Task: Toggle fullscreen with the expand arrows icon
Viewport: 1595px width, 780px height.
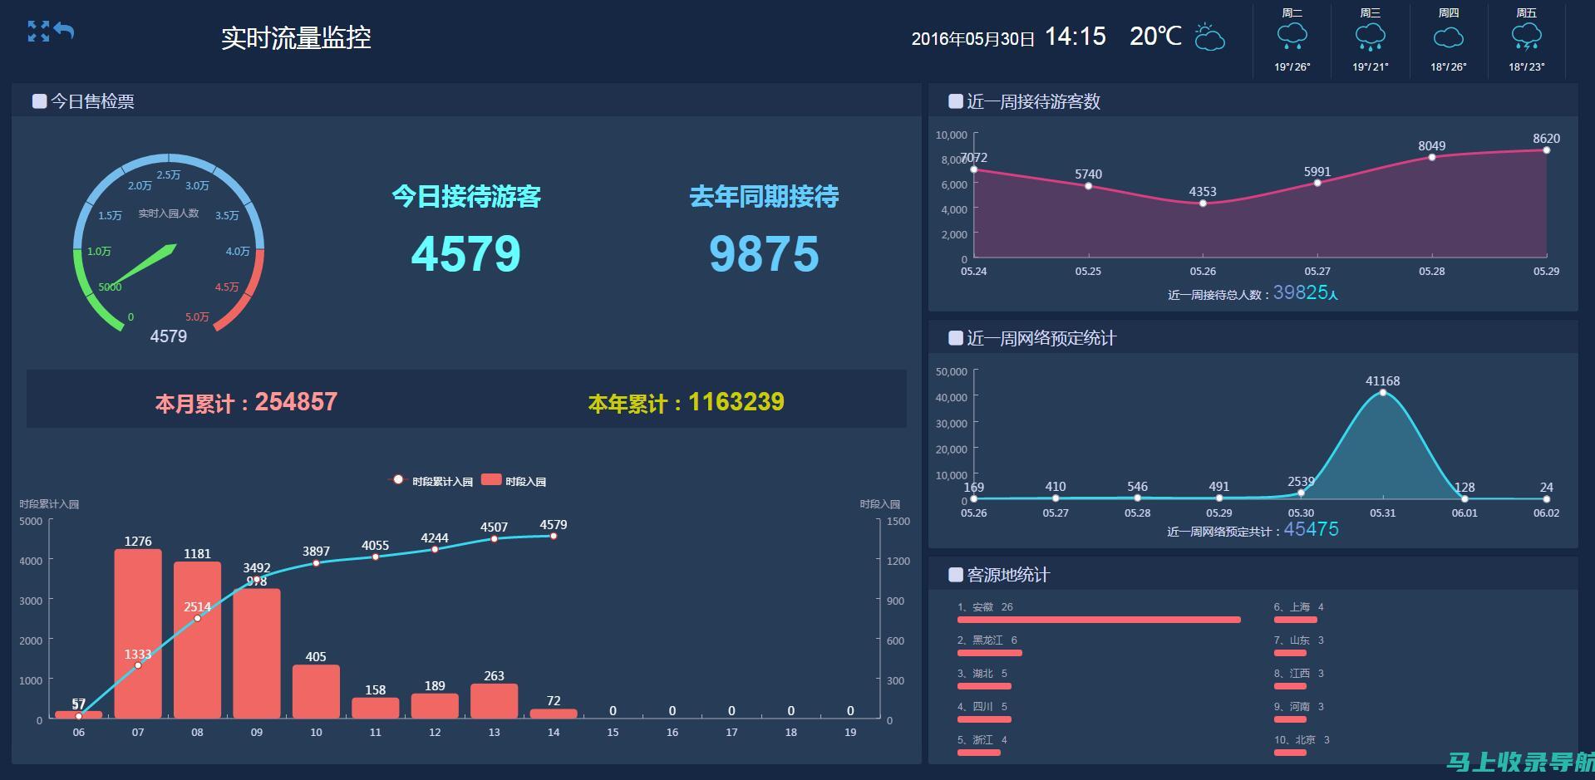Action: click(38, 32)
